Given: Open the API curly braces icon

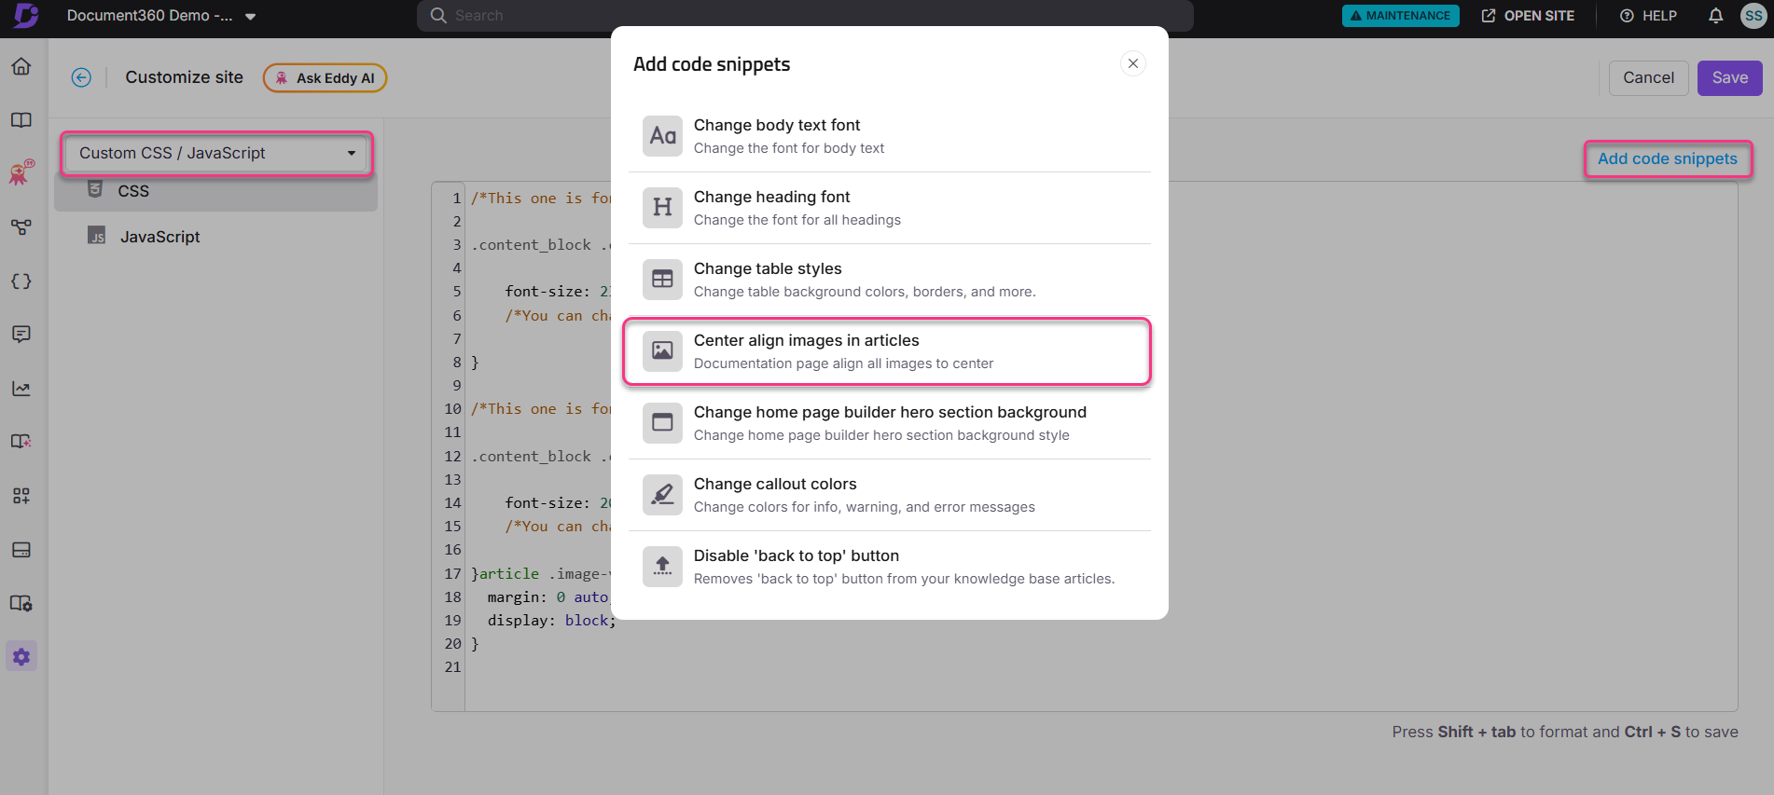Looking at the screenshot, I should point(21,281).
